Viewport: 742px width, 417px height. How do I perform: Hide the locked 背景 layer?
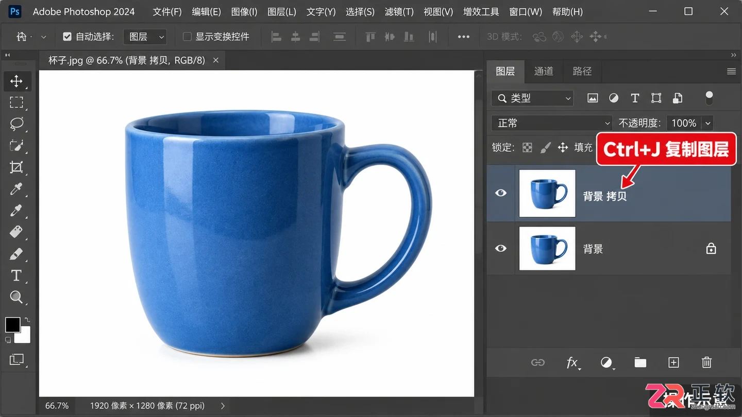pyautogui.click(x=501, y=249)
